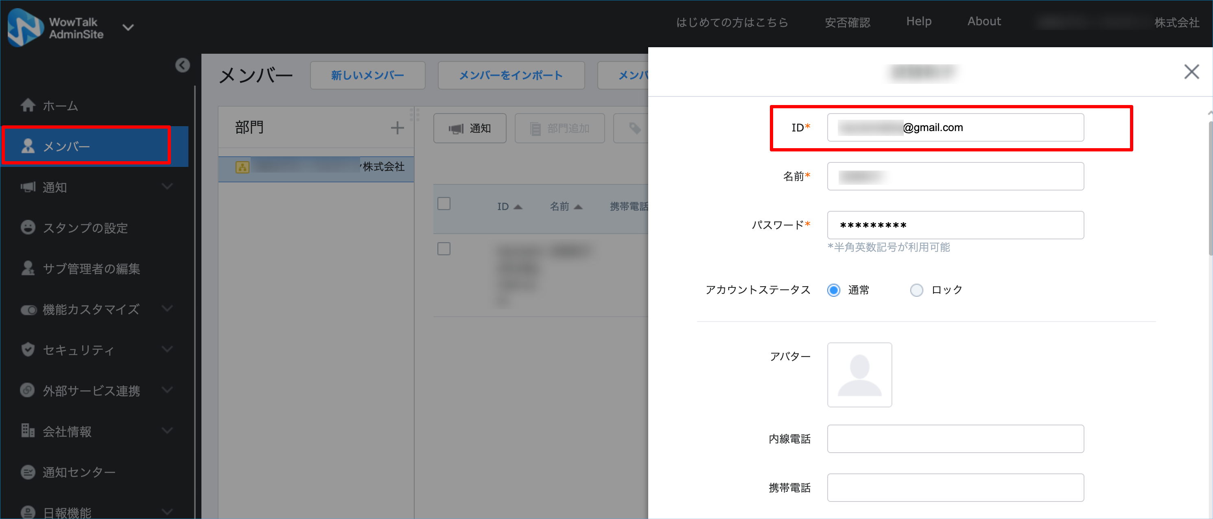Screen dimensions: 1213x519
Task: Click the 携帯電話 input field in panel
Action: click(955, 487)
